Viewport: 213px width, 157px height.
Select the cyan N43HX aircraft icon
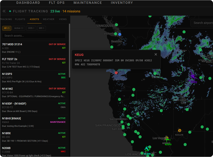pos(147,148)
